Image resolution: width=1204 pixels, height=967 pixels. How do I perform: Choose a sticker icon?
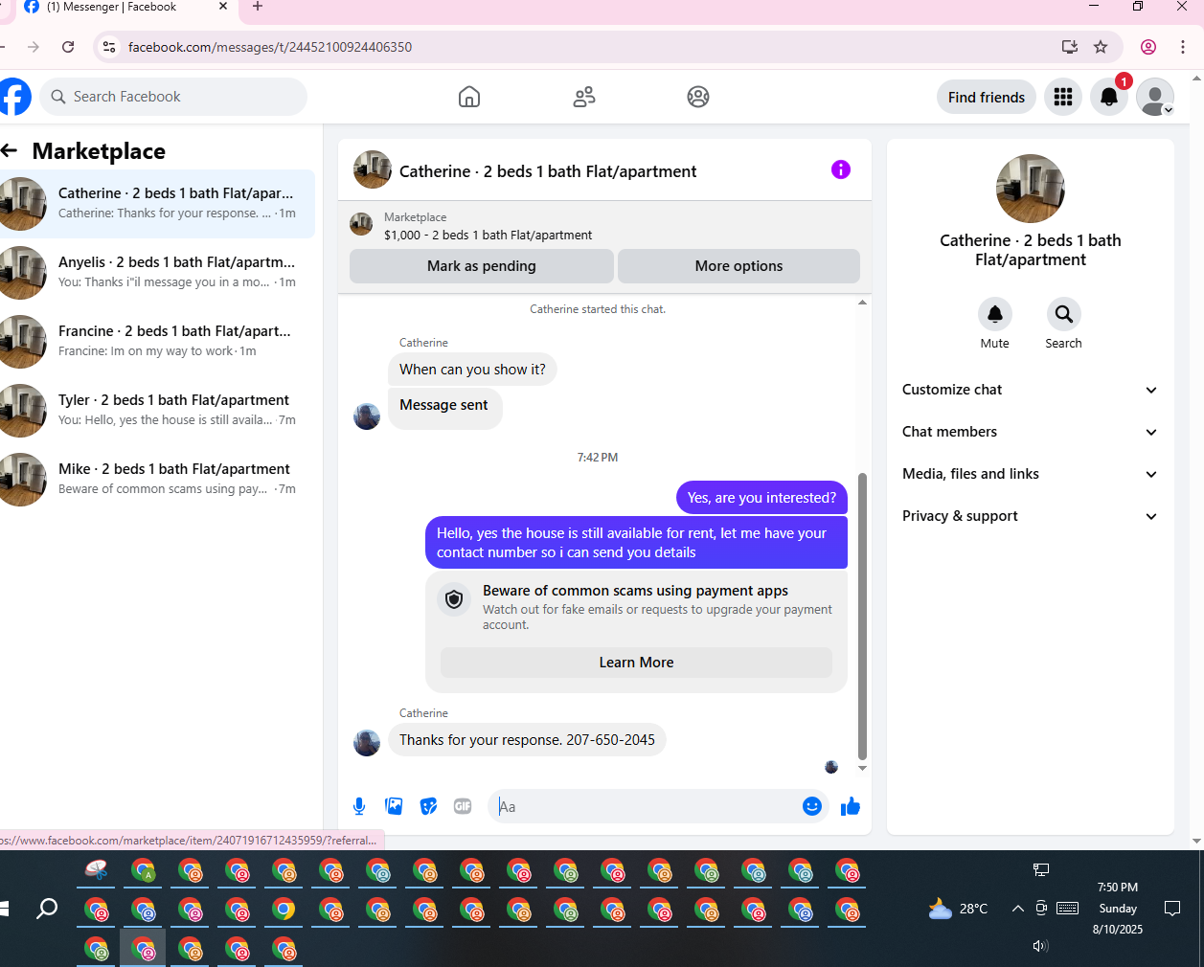tap(428, 806)
